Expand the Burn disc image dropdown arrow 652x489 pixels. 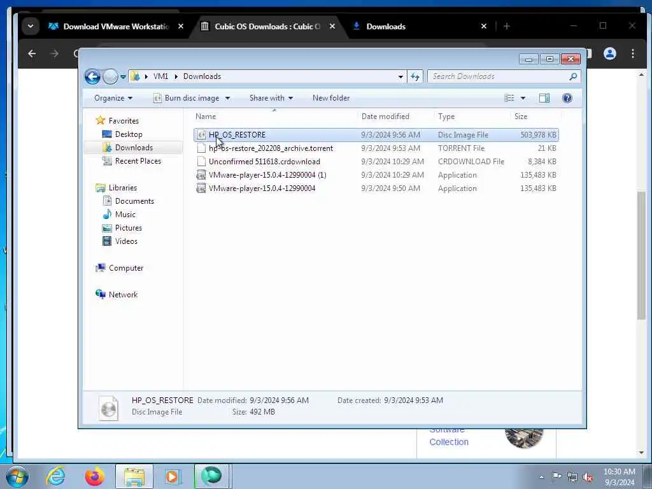click(x=227, y=99)
